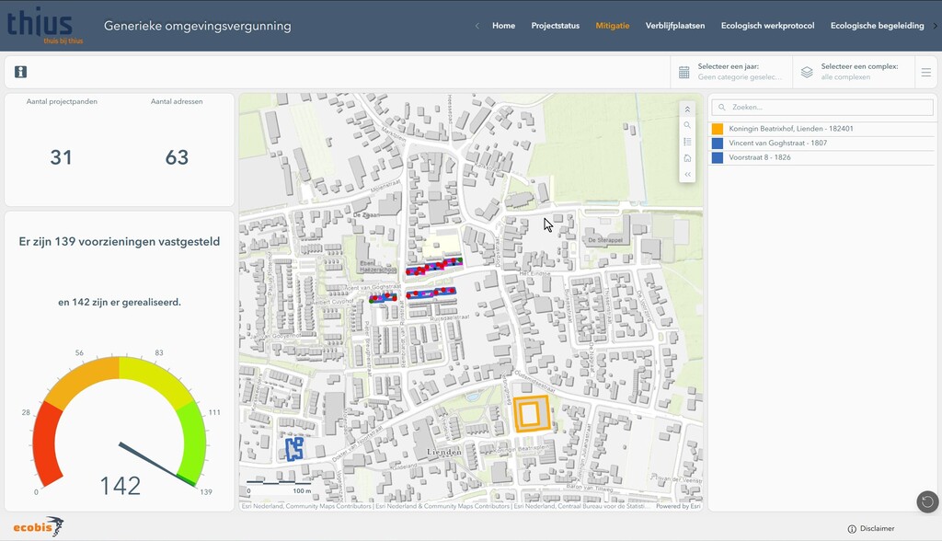Open the map search tool

pyautogui.click(x=687, y=126)
